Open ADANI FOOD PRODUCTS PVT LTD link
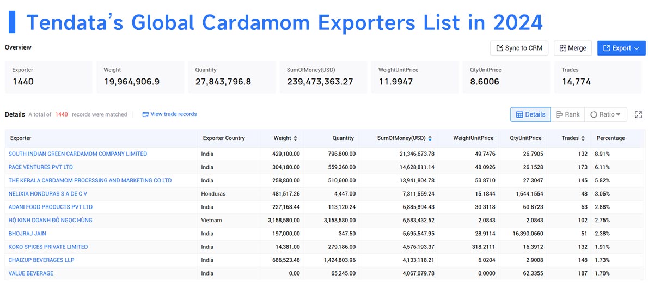 (x=51, y=207)
